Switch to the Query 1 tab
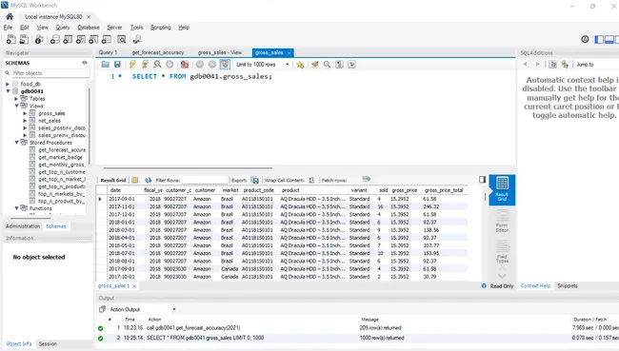This screenshot has height=351, width=619. coord(109,52)
